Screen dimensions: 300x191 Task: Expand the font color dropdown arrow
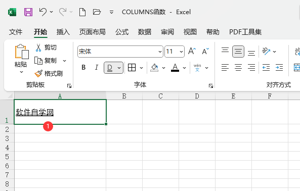point(184,68)
